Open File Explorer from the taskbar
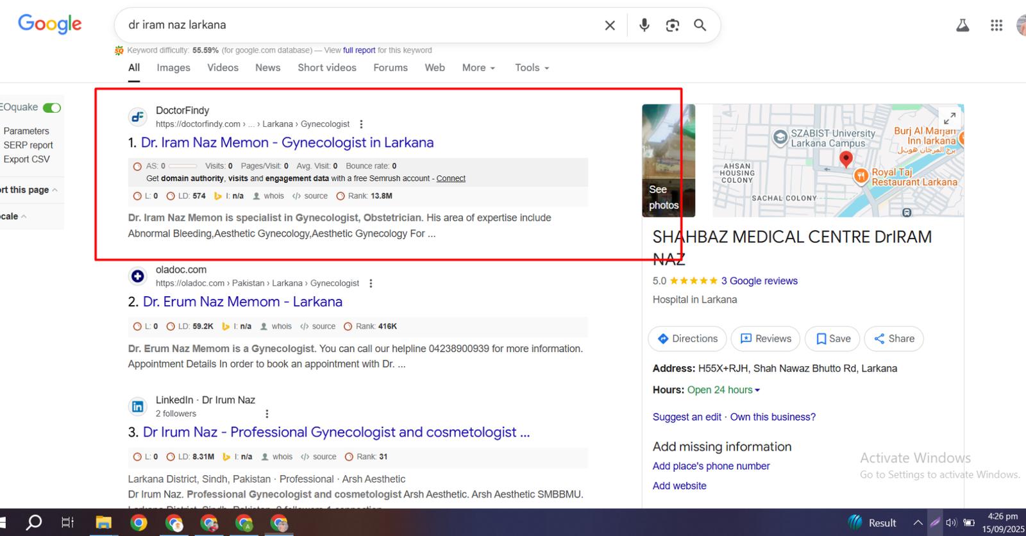Screen dimensions: 1026x536 tap(103, 523)
